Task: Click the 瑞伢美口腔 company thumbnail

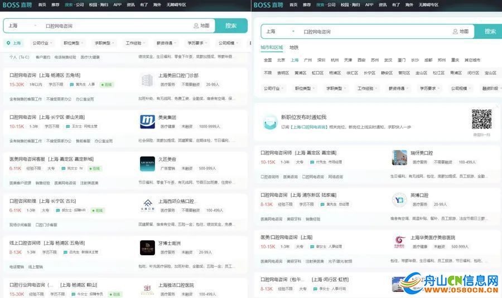Action: [399, 157]
